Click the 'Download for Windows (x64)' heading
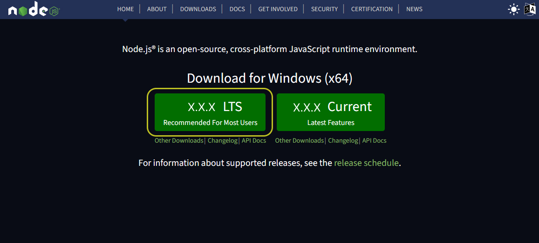Screen dimensions: 539x243 point(270,79)
